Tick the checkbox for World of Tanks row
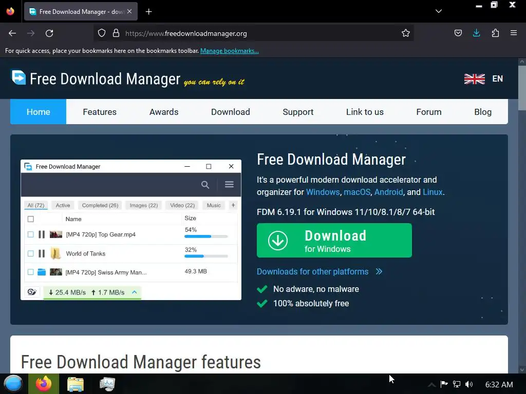The image size is (526, 394). [30, 253]
